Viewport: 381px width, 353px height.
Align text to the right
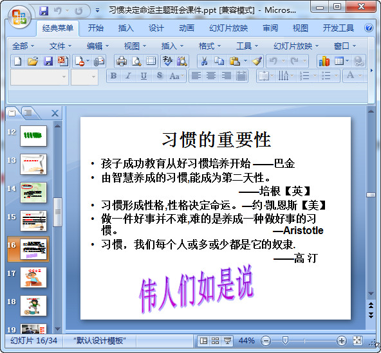tap(227, 76)
